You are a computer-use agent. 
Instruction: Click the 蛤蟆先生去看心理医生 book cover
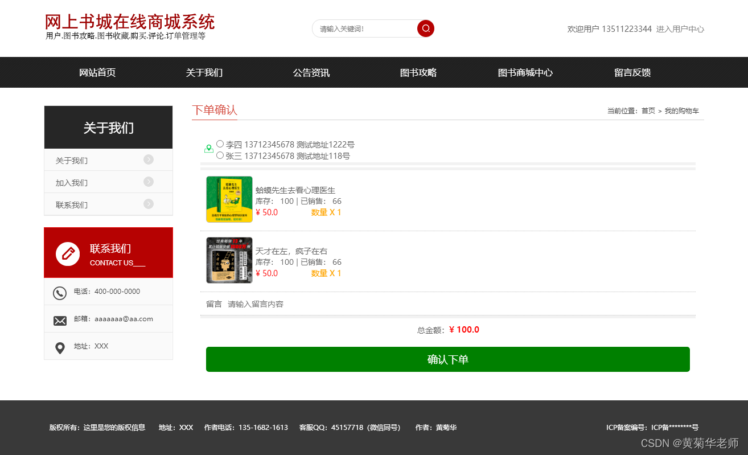229,199
